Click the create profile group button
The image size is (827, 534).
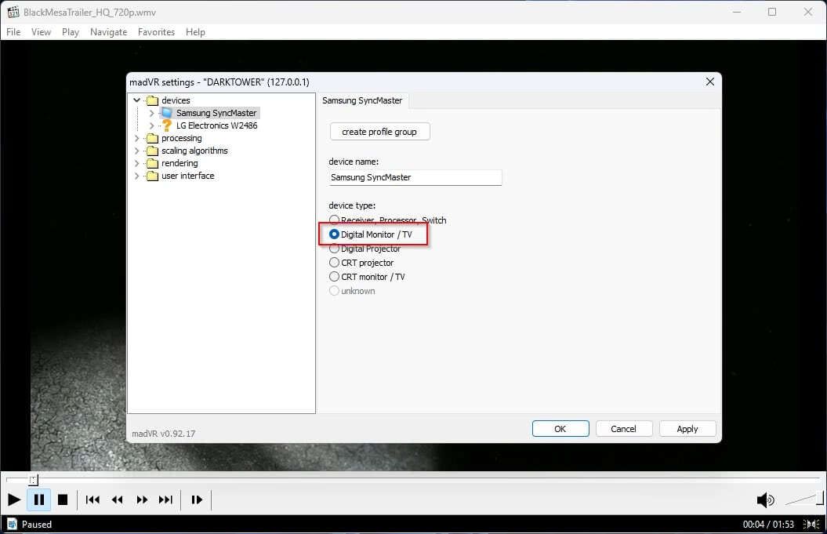[x=379, y=132]
